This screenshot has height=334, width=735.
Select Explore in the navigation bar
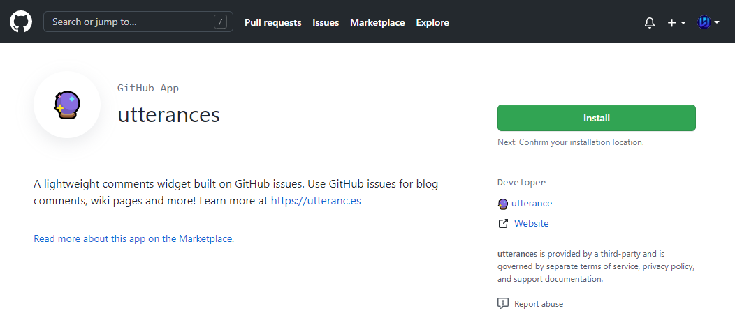tap(432, 22)
